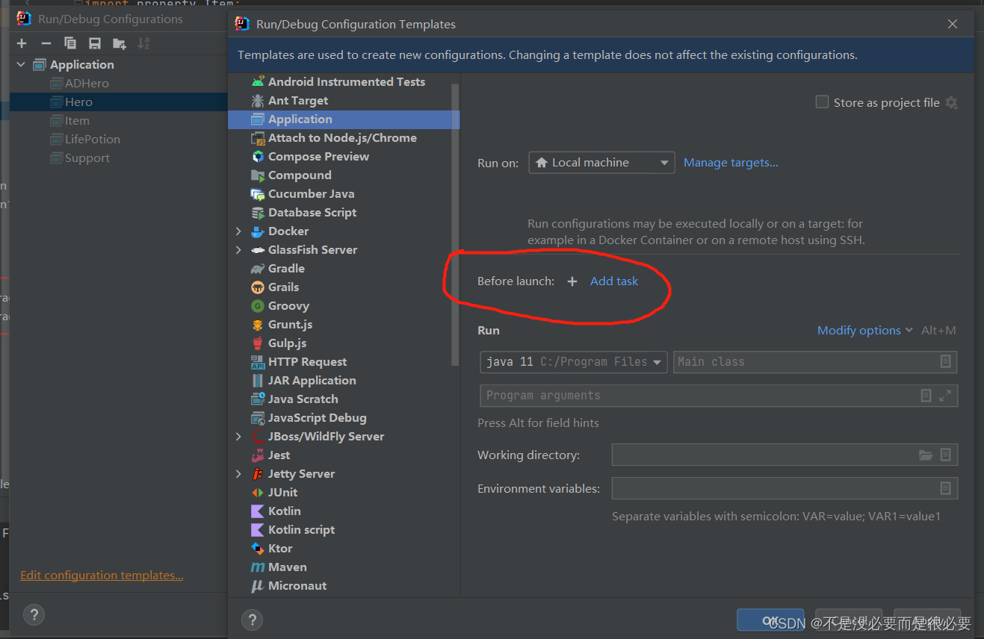Open the java 11 JRE dropdown
Image resolution: width=984 pixels, height=639 pixels.
point(574,362)
